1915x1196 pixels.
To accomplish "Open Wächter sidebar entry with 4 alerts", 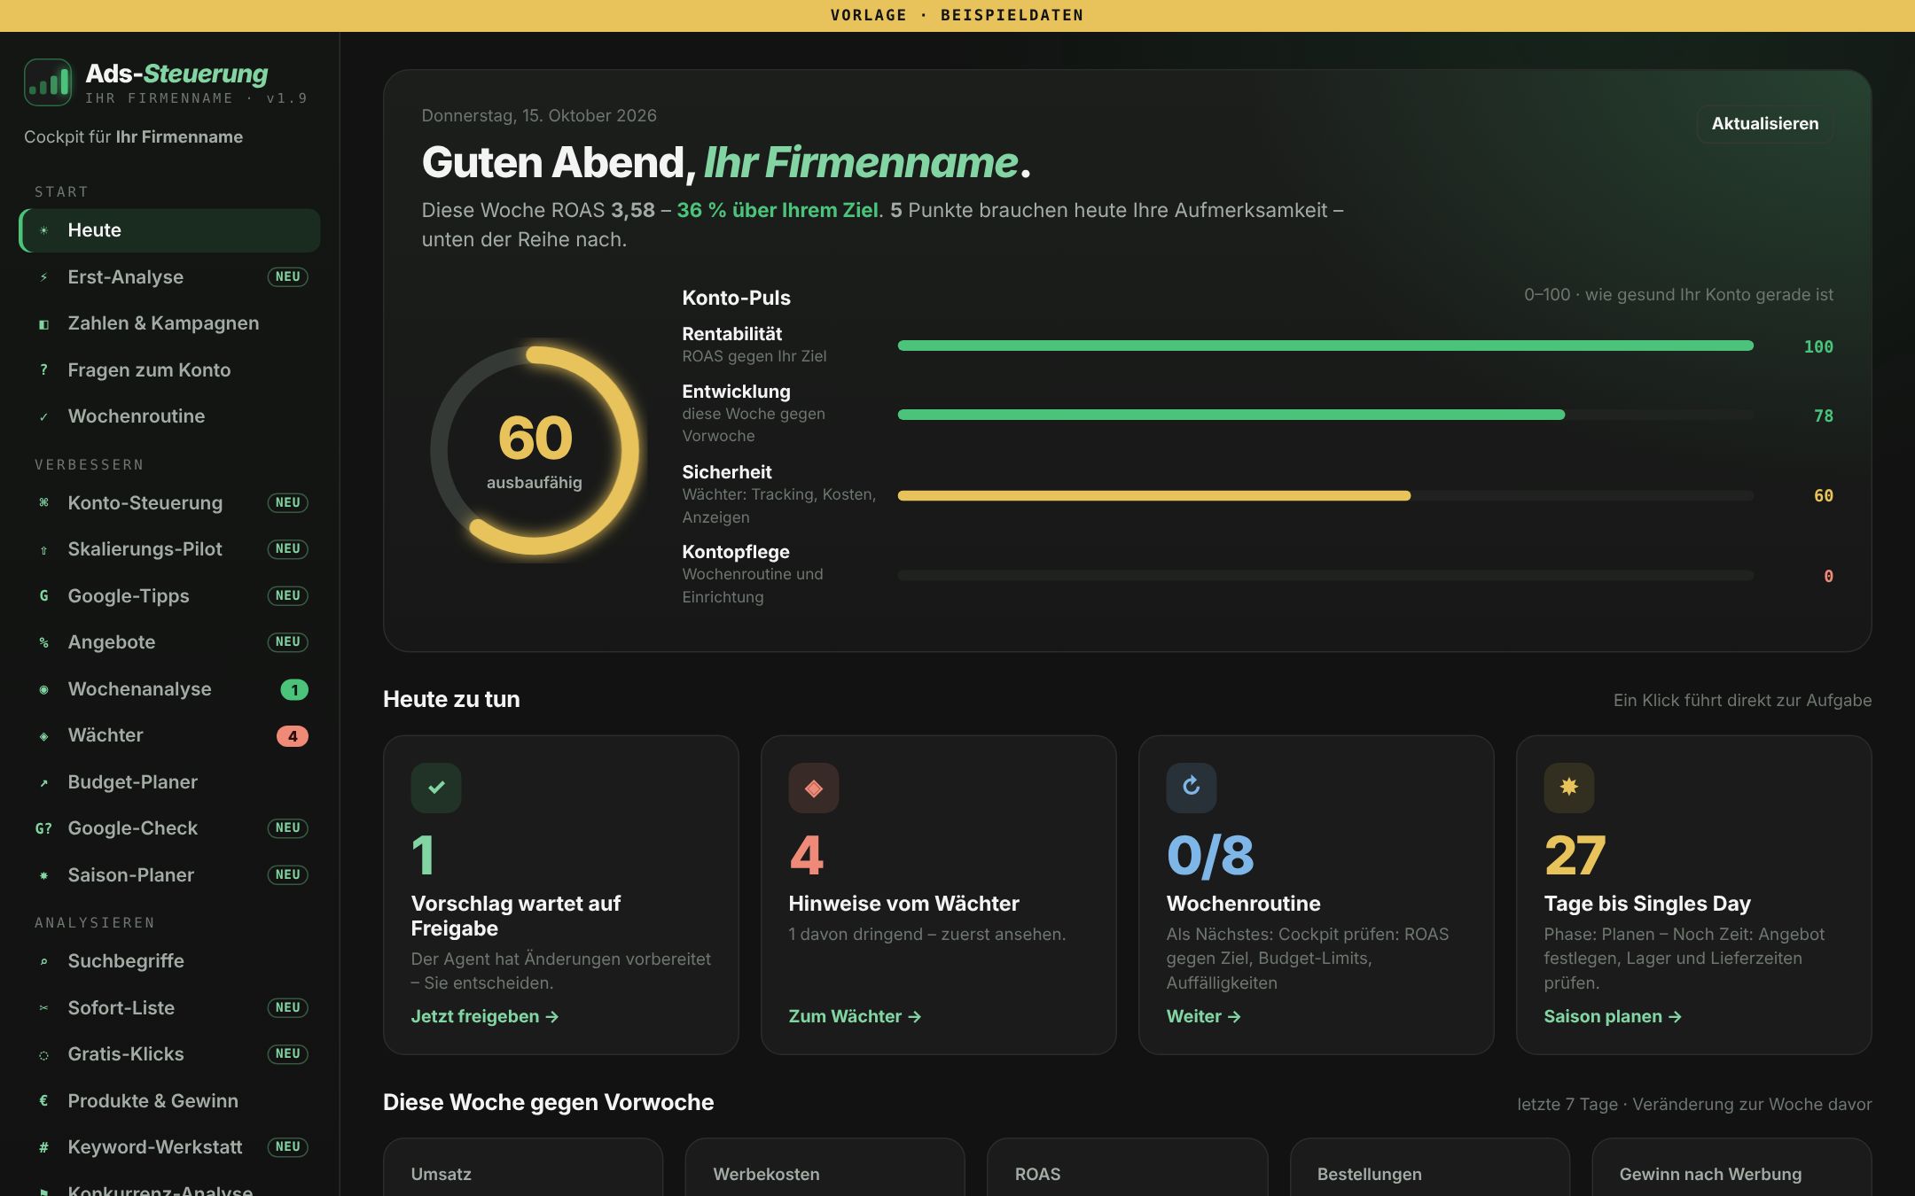I will 169,735.
